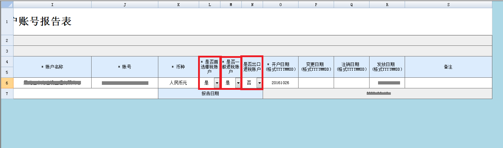Select column J header
503x148 pixels.
point(125,5)
